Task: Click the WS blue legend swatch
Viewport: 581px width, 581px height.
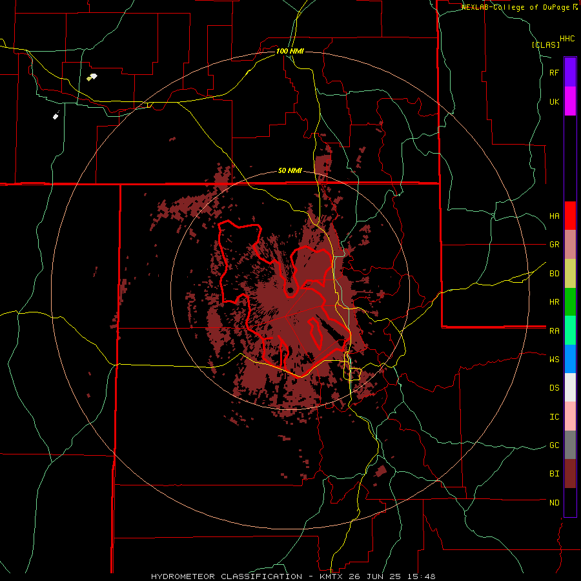Action: click(570, 359)
